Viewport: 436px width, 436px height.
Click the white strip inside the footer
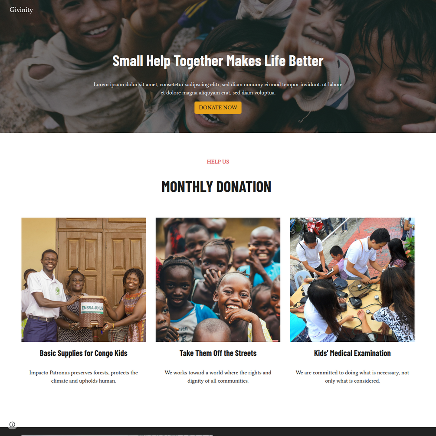point(117,436)
